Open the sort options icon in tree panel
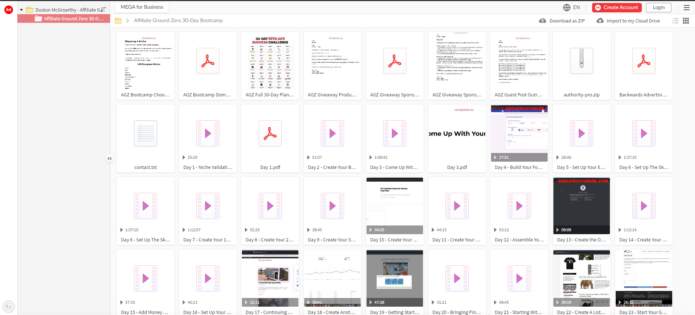 coord(103,10)
